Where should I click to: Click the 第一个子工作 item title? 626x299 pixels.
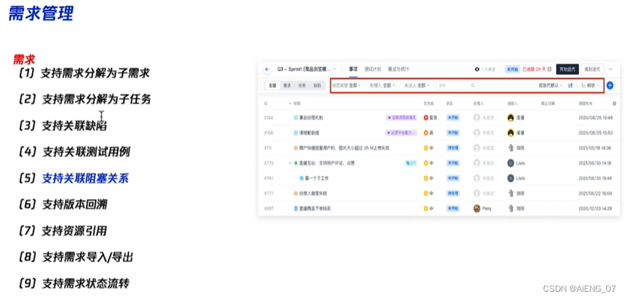317,178
